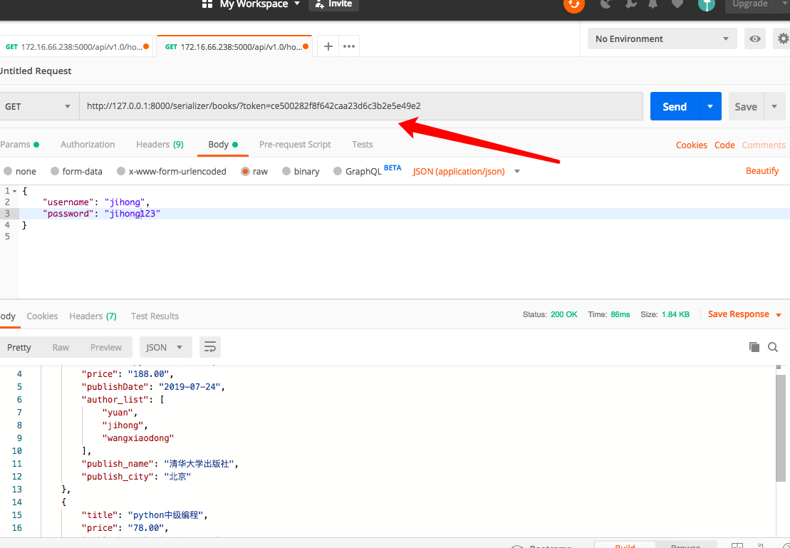Image resolution: width=790 pixels, height=548 pixels.
Task: Open the GET method dropdown
Action: (x=38, y=106)
